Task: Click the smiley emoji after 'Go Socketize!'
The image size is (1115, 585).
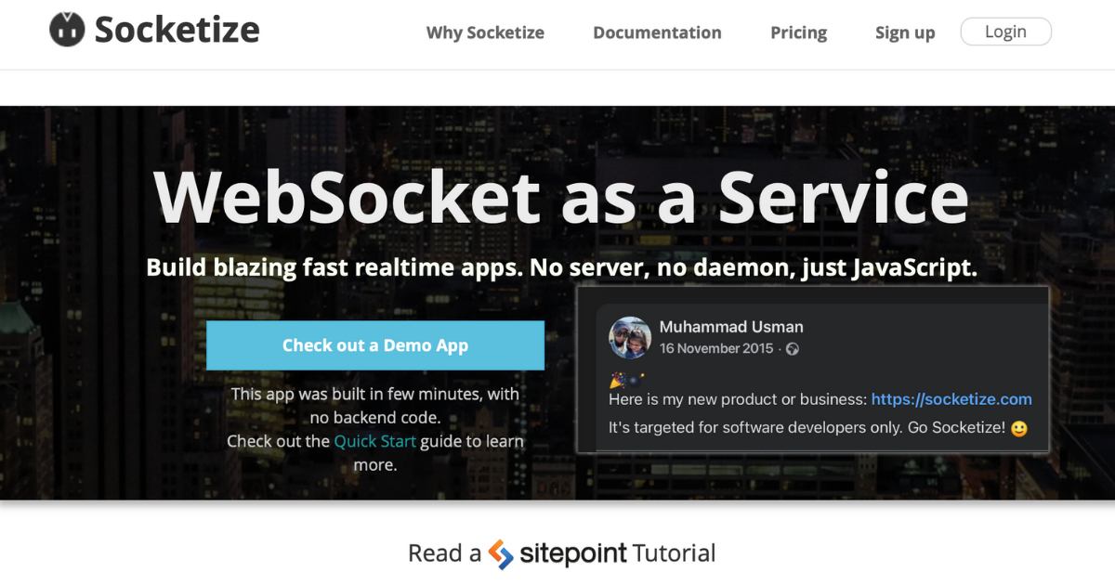Action: [x=1018, y=428]
